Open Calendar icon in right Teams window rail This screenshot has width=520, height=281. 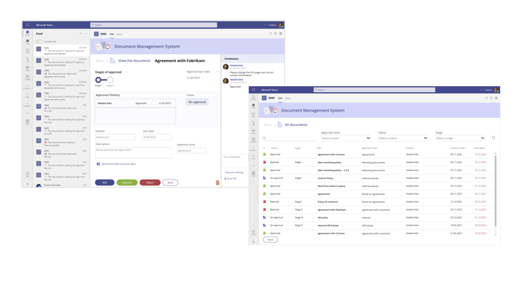coord(253,140)
